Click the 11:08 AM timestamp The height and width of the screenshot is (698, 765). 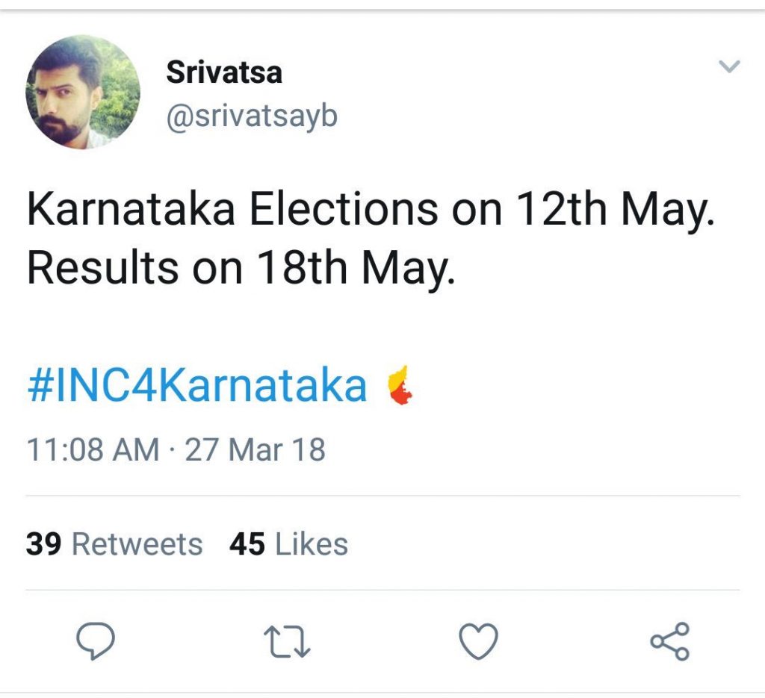(x=93, y=449)
